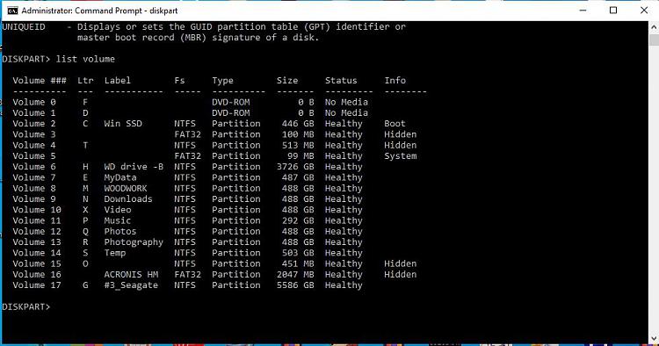Click the 'Downloads' volume label
Screen dimensions: 659x346
128,199
